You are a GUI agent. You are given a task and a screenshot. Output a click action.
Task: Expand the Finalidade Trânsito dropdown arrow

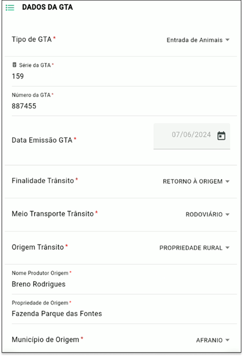[x=227, y=181]
